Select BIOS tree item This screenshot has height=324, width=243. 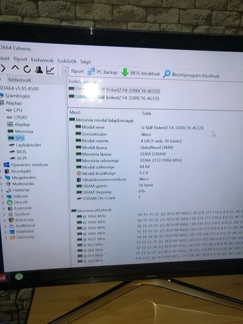[x=18, y=151]
